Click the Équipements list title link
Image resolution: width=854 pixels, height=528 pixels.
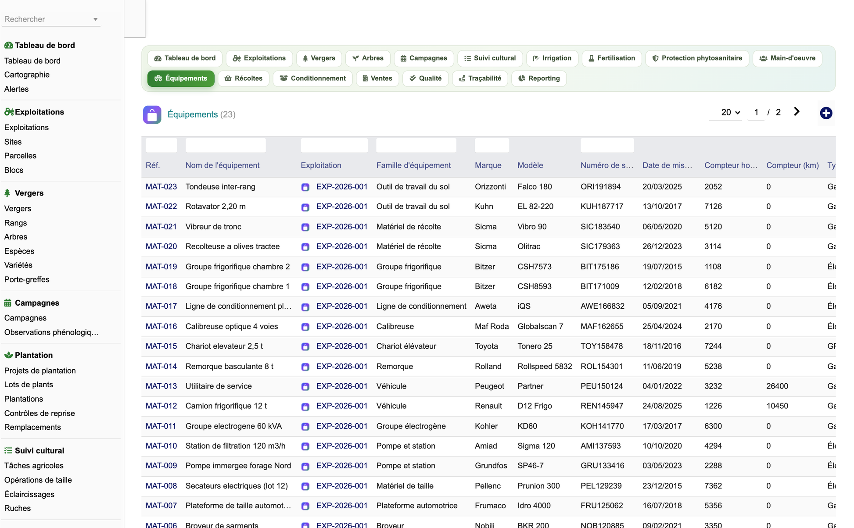[x=193, y=114]
